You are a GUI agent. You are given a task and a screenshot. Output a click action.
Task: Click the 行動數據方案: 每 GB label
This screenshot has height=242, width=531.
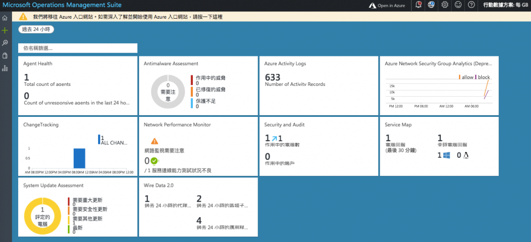(506, 5)
